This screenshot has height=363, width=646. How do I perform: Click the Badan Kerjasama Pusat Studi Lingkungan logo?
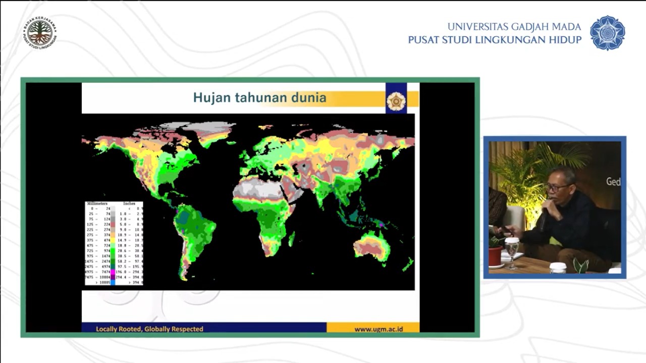click(39, 32)
